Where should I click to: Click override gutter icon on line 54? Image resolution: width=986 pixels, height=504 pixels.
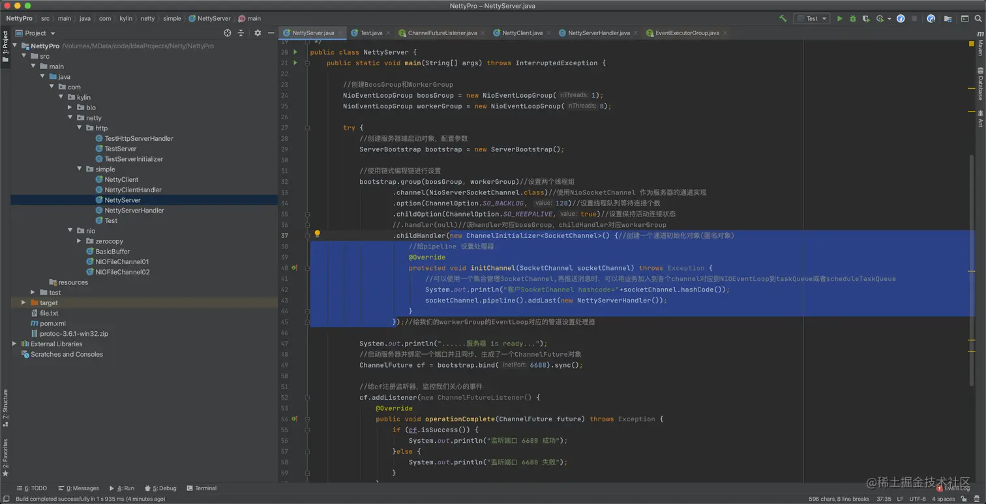click(x=295, y=419)
